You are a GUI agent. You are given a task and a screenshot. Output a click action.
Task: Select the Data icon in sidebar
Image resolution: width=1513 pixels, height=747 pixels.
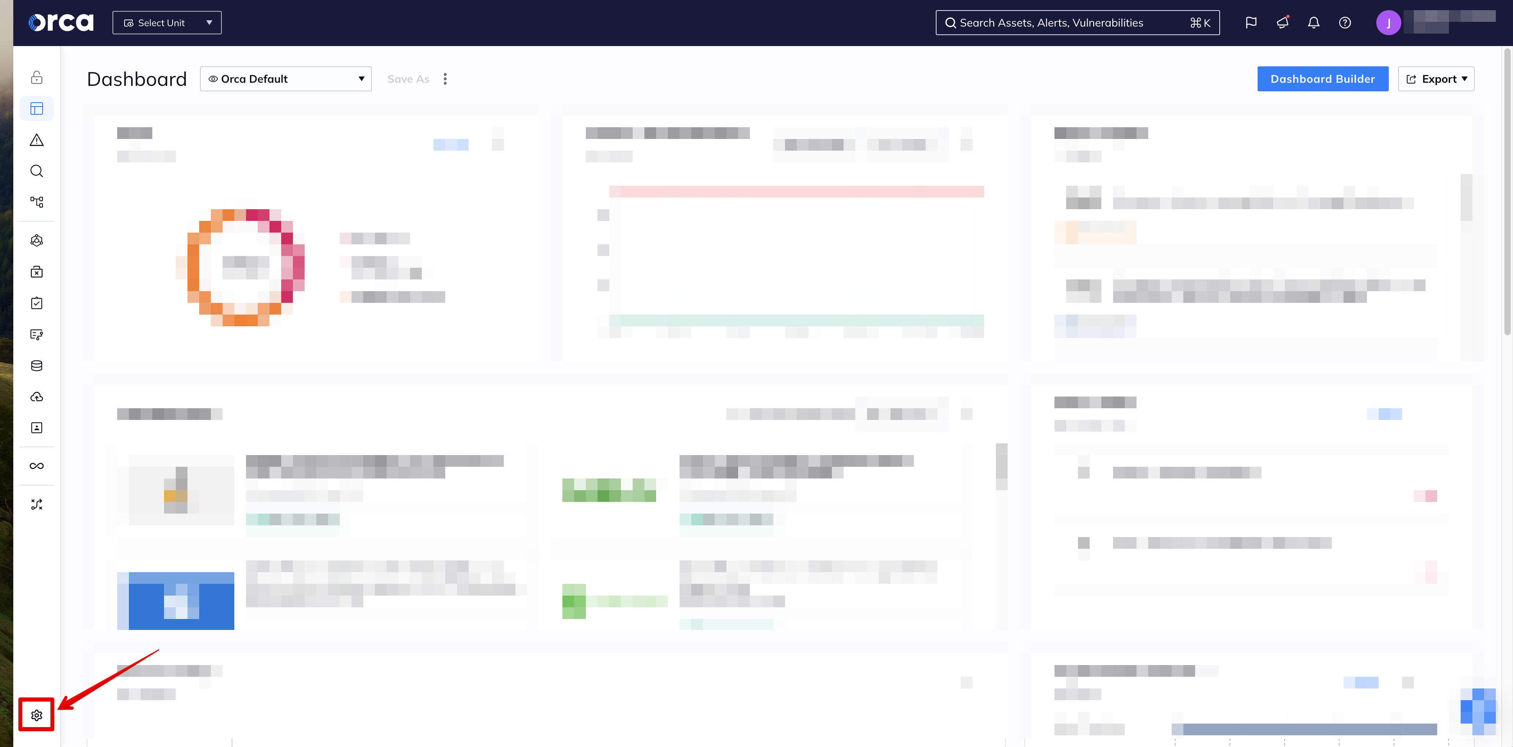coord(37,365)
